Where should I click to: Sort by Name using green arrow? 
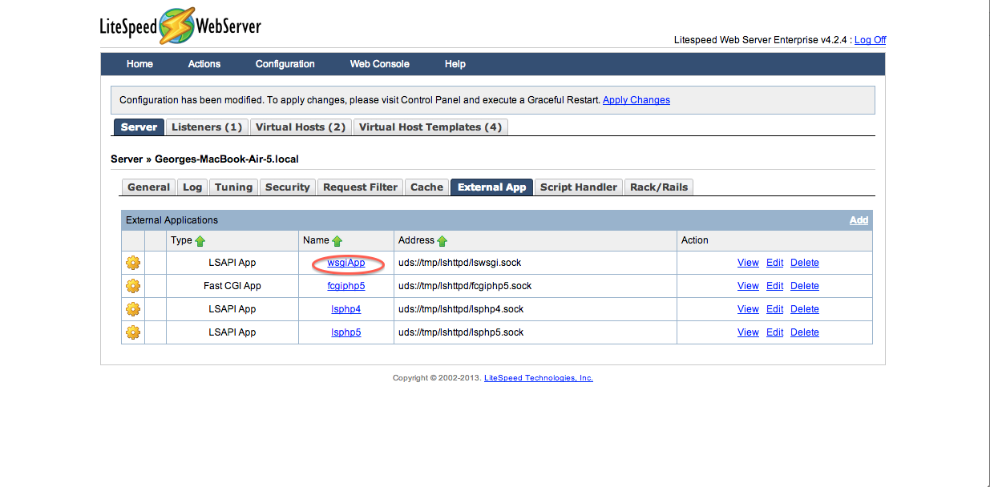pos(337,240)
